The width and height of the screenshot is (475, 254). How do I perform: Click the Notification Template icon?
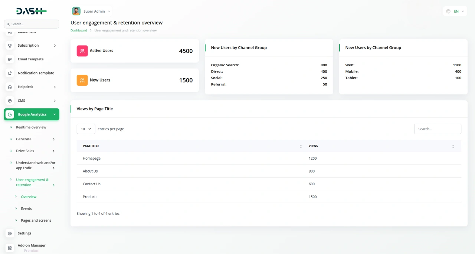pos(9,73)
